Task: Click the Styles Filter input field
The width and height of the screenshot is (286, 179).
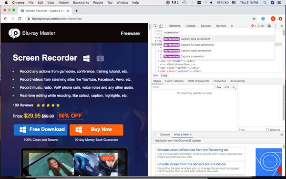Action: (x=183, y=87)
